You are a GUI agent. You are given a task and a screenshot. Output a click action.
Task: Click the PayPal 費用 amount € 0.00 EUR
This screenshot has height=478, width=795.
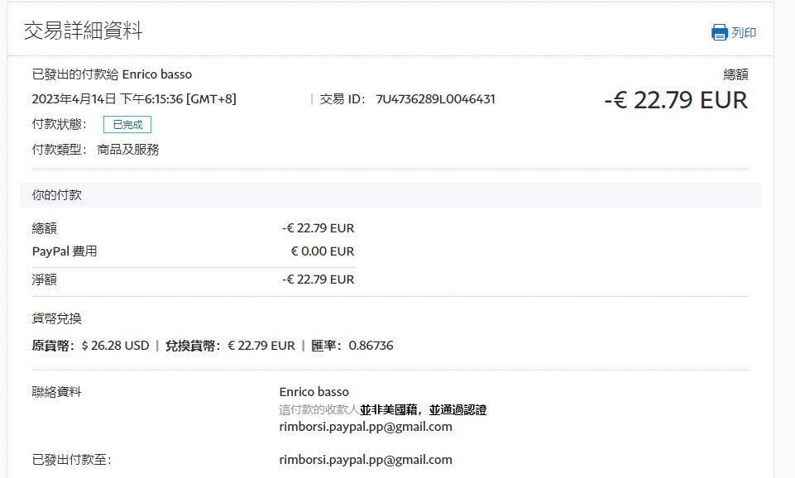[x=322, y=251]
